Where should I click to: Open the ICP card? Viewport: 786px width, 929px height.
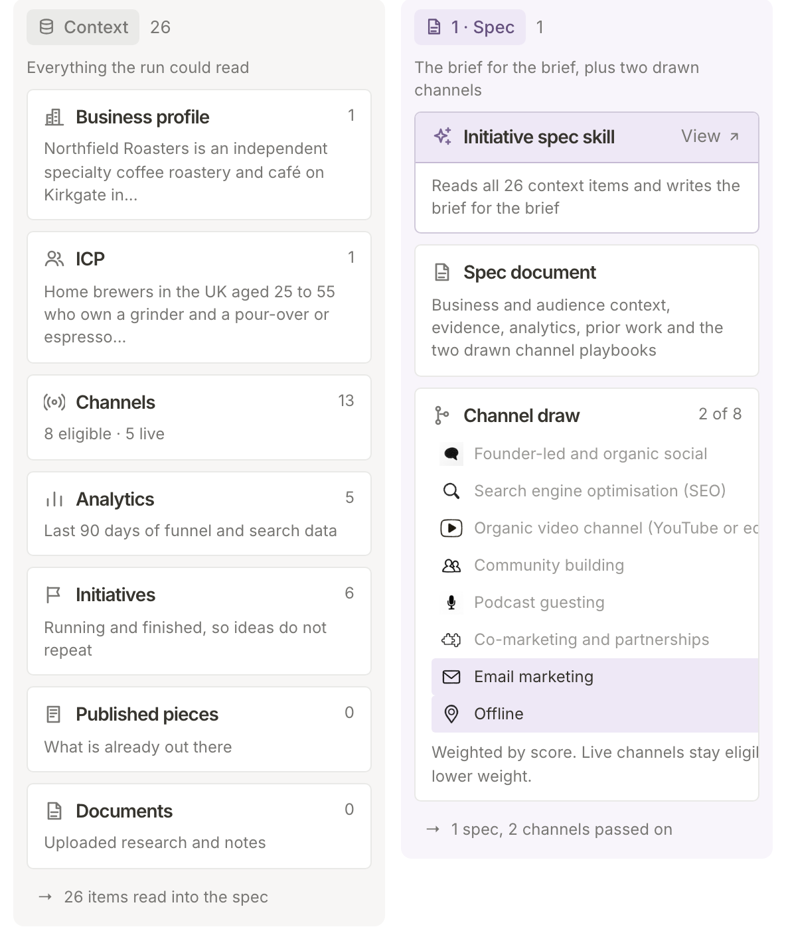[x=199, y=297]
